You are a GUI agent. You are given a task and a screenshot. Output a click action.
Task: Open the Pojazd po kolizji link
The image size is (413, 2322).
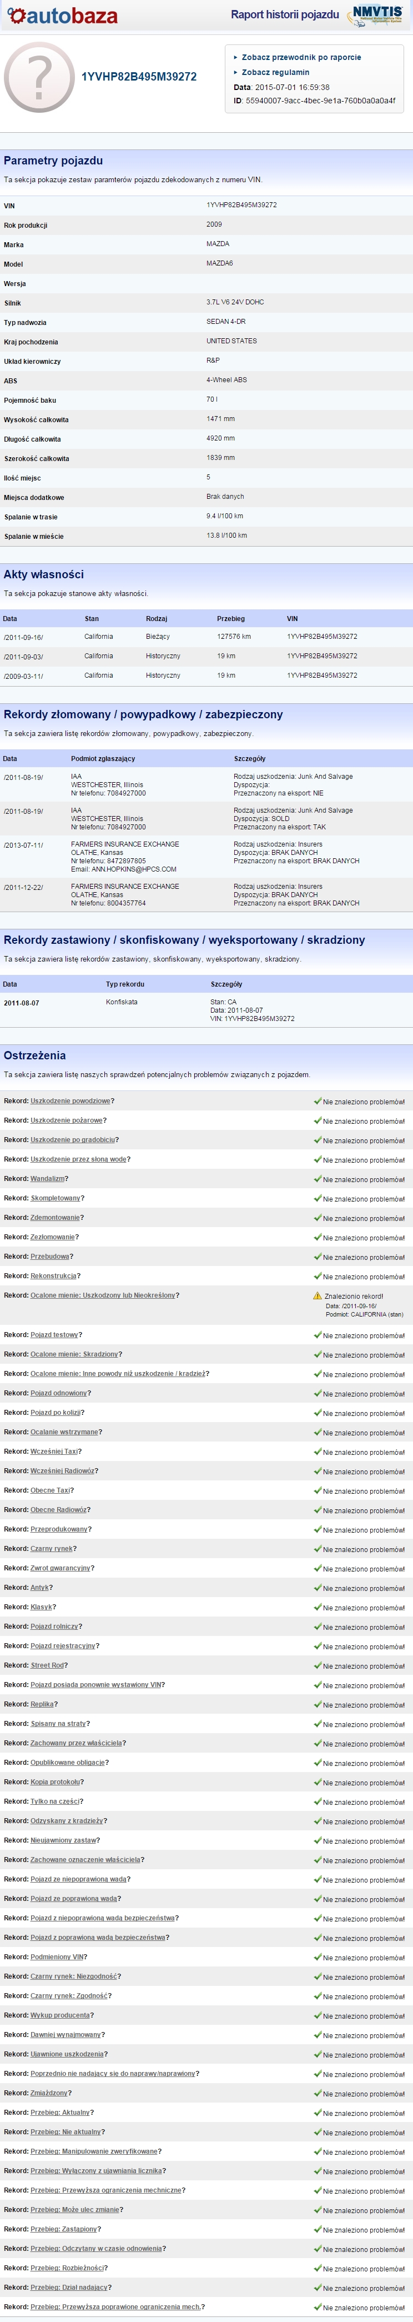(56, 1413)
